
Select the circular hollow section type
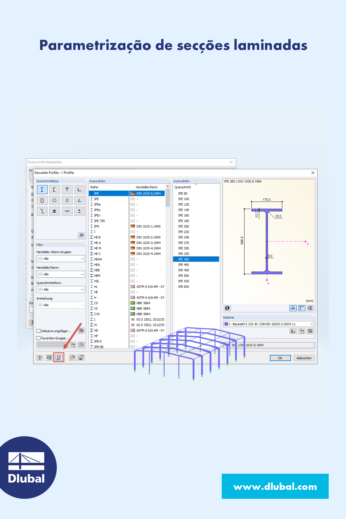(54, 200)
